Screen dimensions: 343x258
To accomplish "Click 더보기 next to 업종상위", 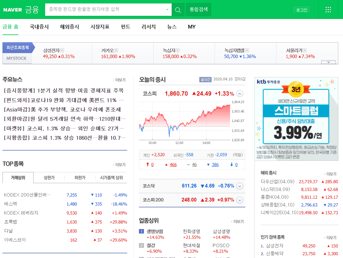I will coord(238,221).
